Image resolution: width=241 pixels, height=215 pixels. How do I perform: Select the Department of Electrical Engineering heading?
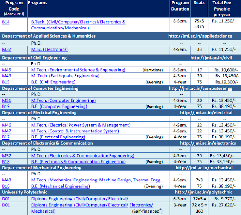point(39,113)
